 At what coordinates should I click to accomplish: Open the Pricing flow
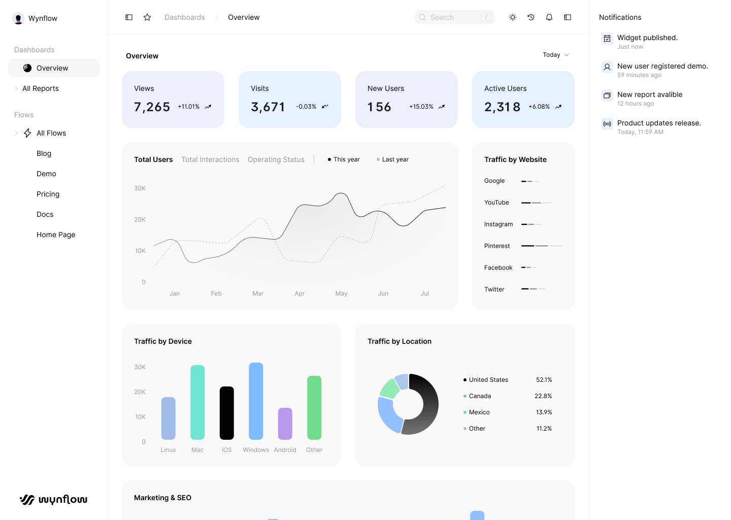coord(48,194)
